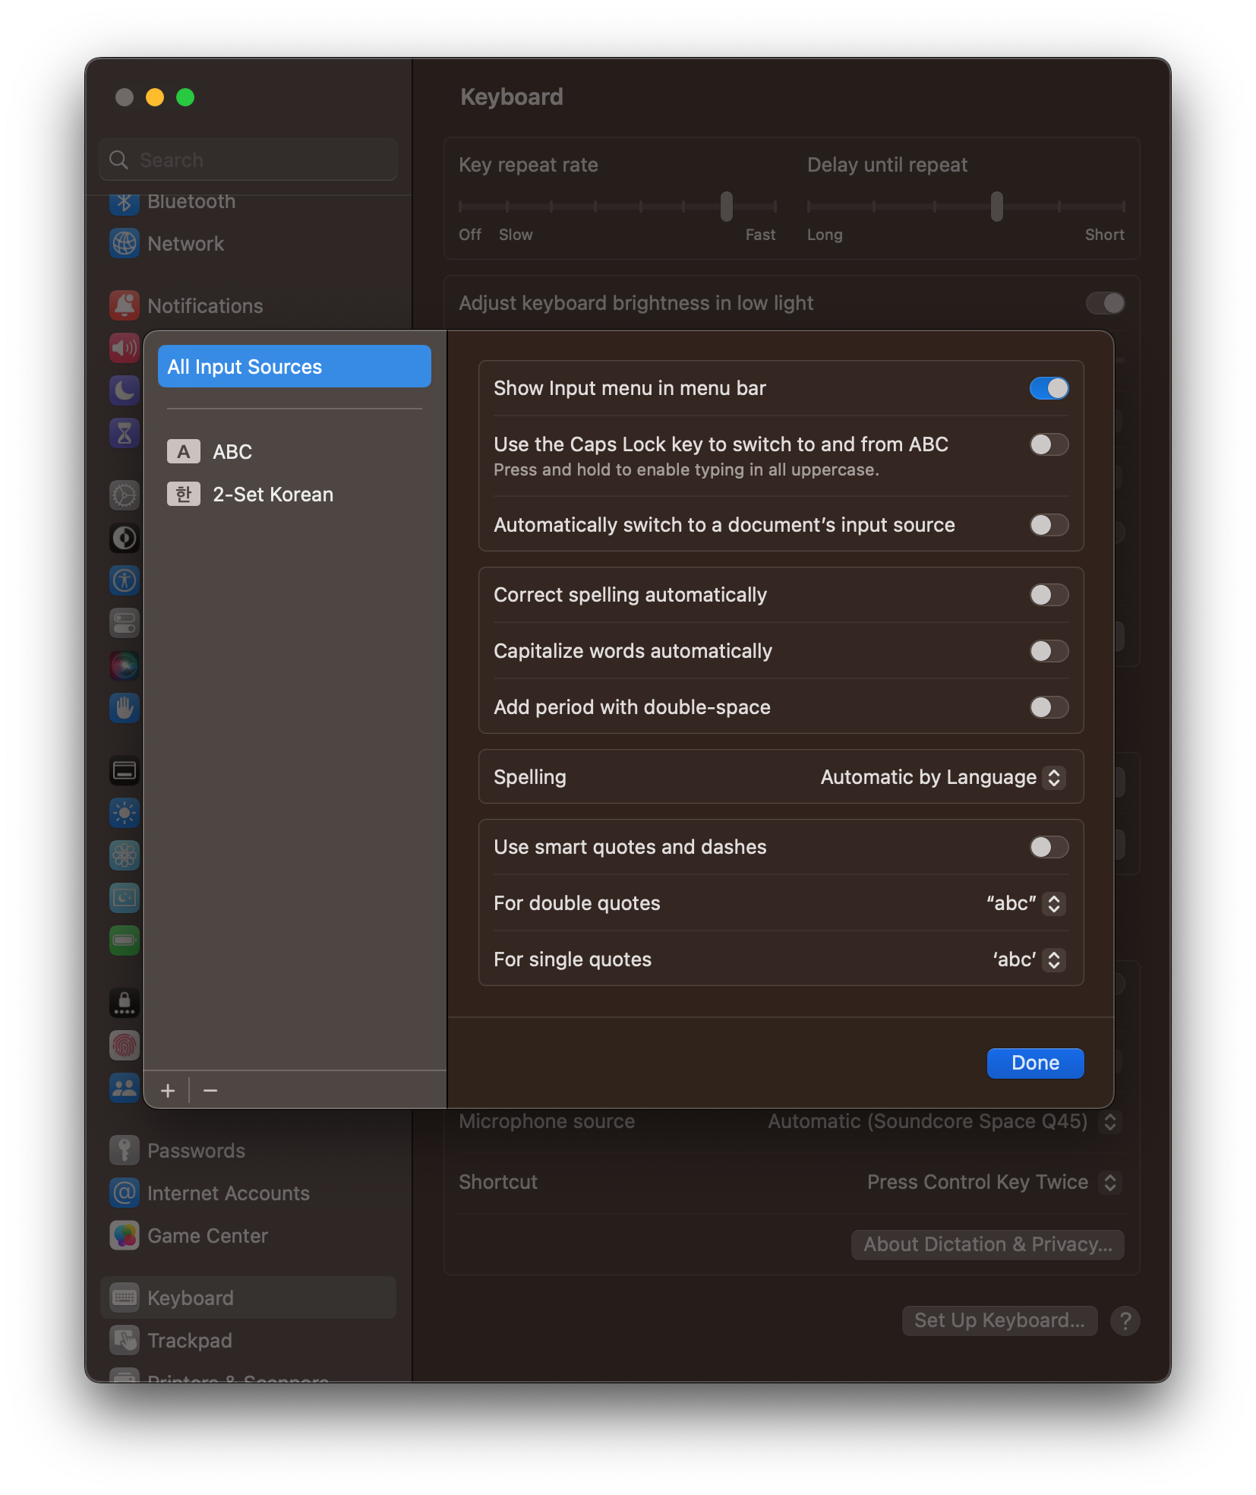1256x1495 pixels.
Task: Click green zoom window button
Action: coord(185,97)
